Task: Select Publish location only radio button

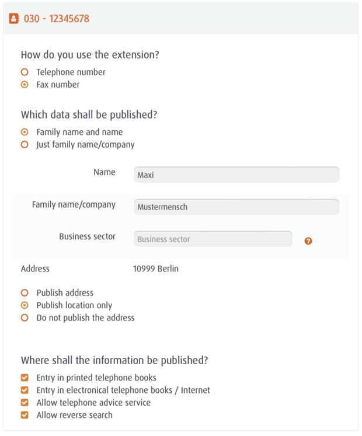Action: [25, 305]
